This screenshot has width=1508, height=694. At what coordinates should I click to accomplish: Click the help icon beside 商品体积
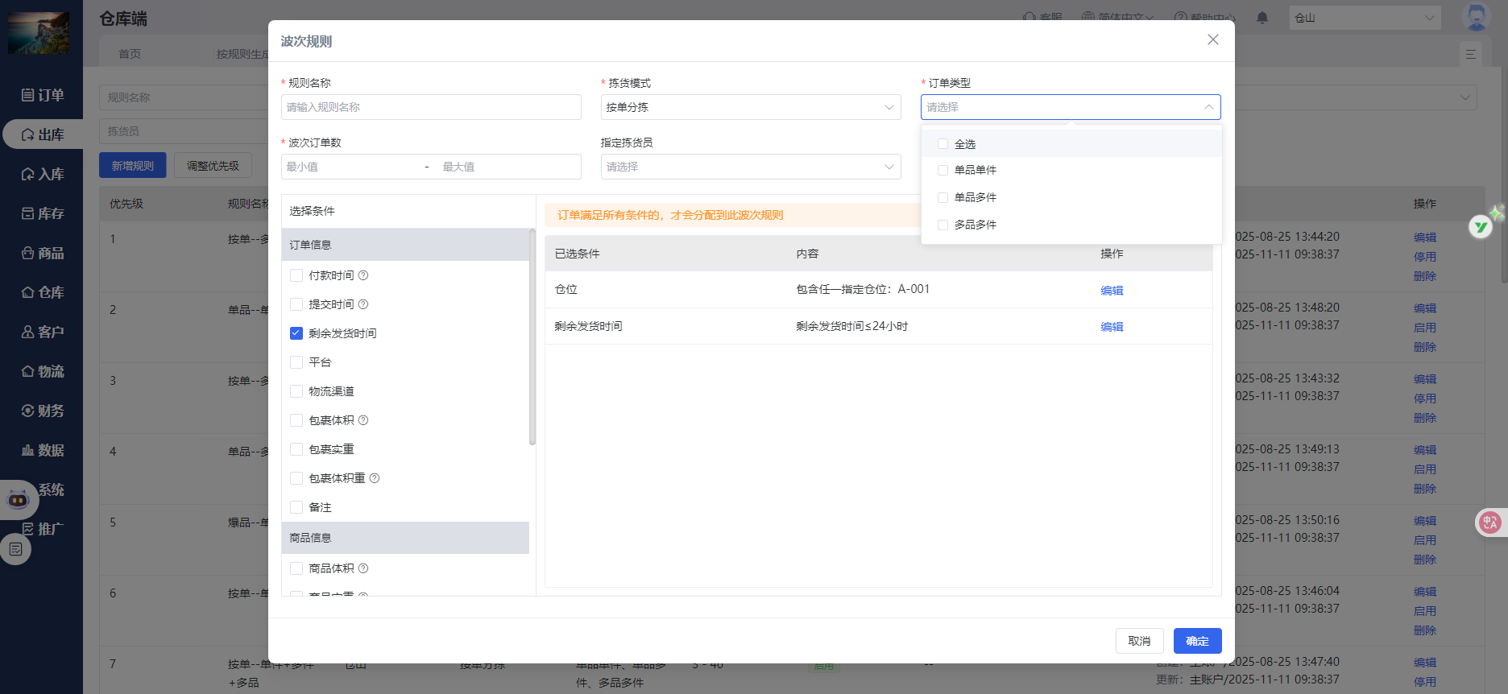[363, 568]
